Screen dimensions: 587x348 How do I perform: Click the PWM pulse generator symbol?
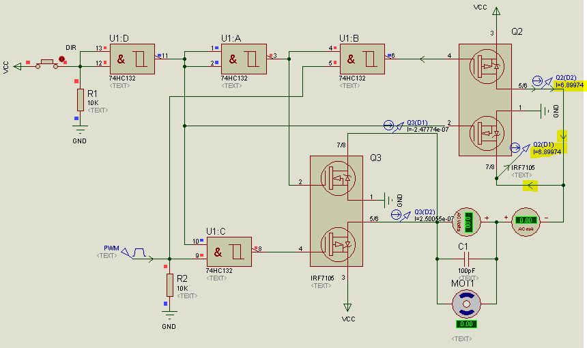pyautogui.click(x=138, y=253)
